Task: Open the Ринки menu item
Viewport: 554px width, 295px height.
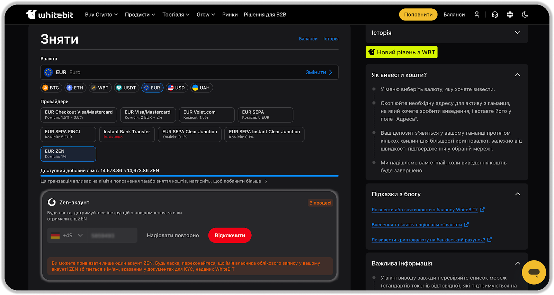Action: pyautogui.click(x=230, y=15)
